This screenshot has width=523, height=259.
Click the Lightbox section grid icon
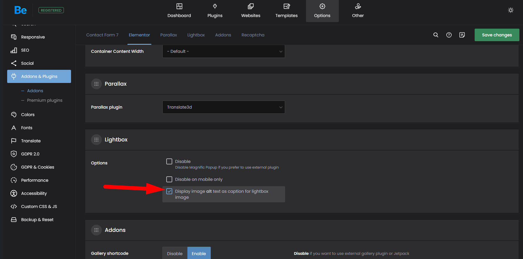96,140
